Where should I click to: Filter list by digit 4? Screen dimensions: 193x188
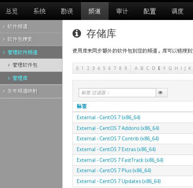99,68
